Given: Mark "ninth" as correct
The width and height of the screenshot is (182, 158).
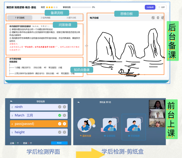Looking at the screenshot, I should [60, 107].
